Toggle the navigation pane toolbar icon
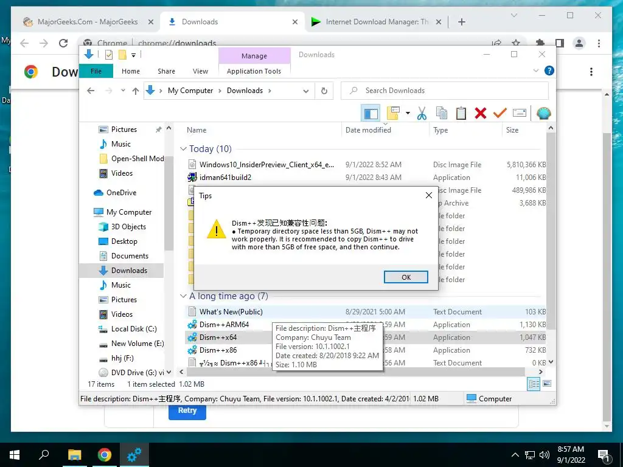The height and width of the screenshot is (467, 623). pyautogui.click(x=371, y=114)
